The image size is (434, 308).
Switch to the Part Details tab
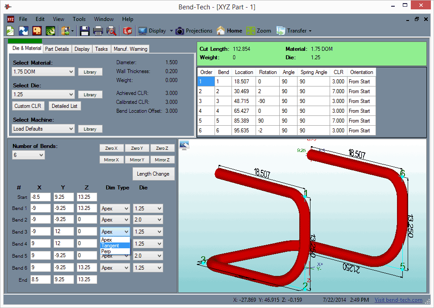(x=57, y=49)
